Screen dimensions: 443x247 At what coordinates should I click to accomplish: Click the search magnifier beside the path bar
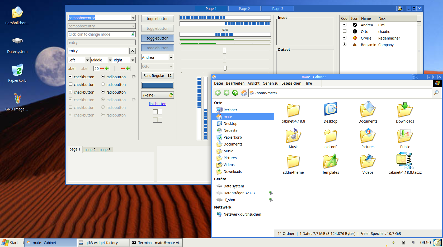[x=436, y=93]
